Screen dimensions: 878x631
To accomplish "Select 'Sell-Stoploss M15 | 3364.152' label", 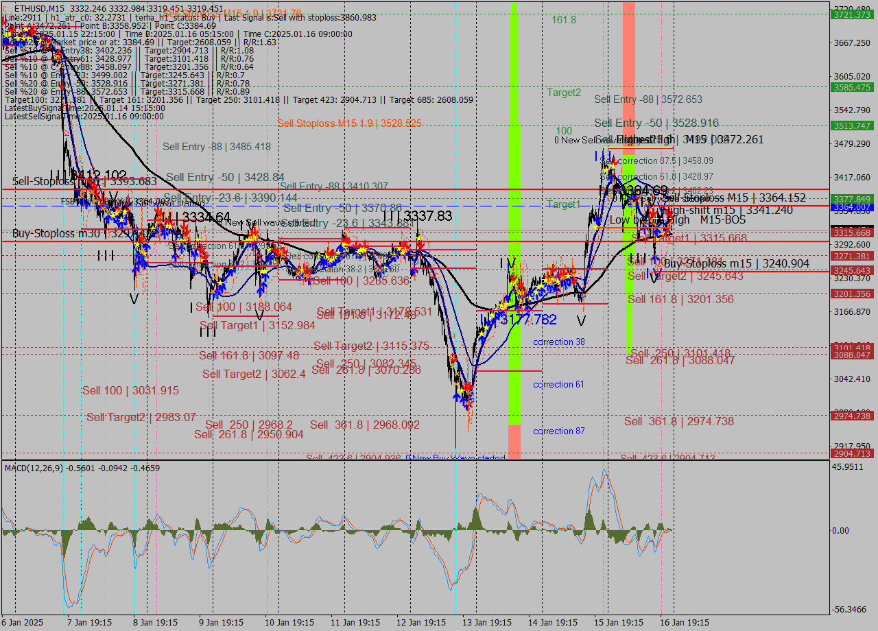I will click(x=735, y=198).
